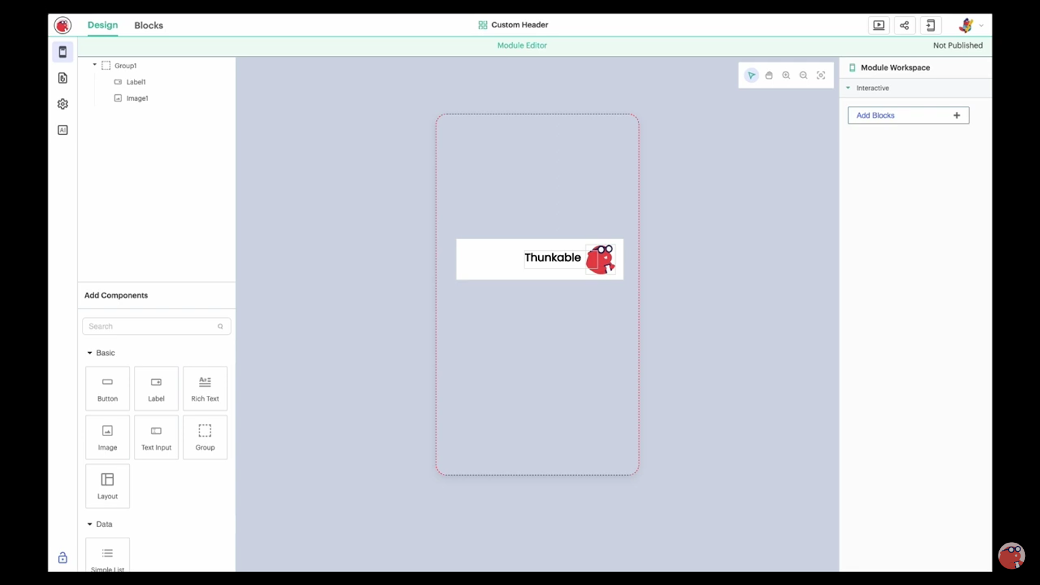Viewport: 1040px width, 585px height.
Task: Click the share icon in the top bar
Action: pyautogui.click(x=905, y=25)
